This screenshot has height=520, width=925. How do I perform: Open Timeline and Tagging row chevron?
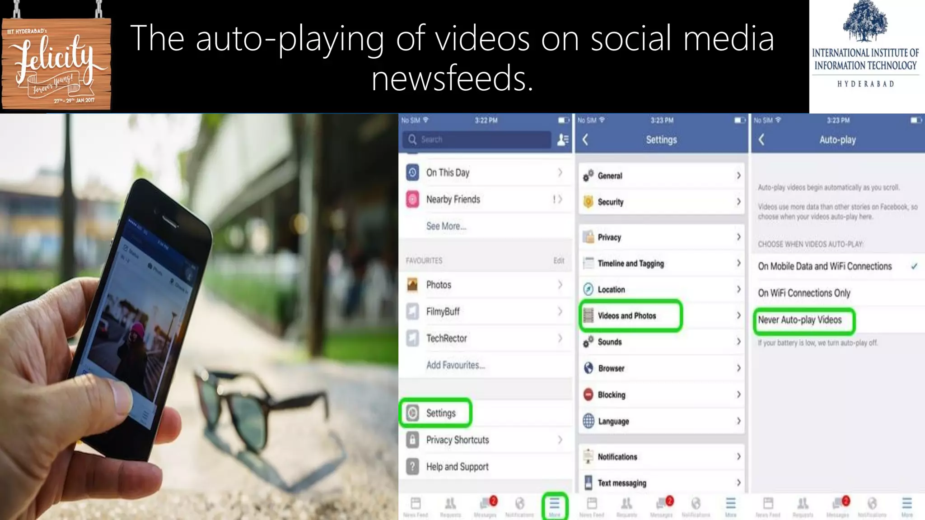click(x=738, y=263)
